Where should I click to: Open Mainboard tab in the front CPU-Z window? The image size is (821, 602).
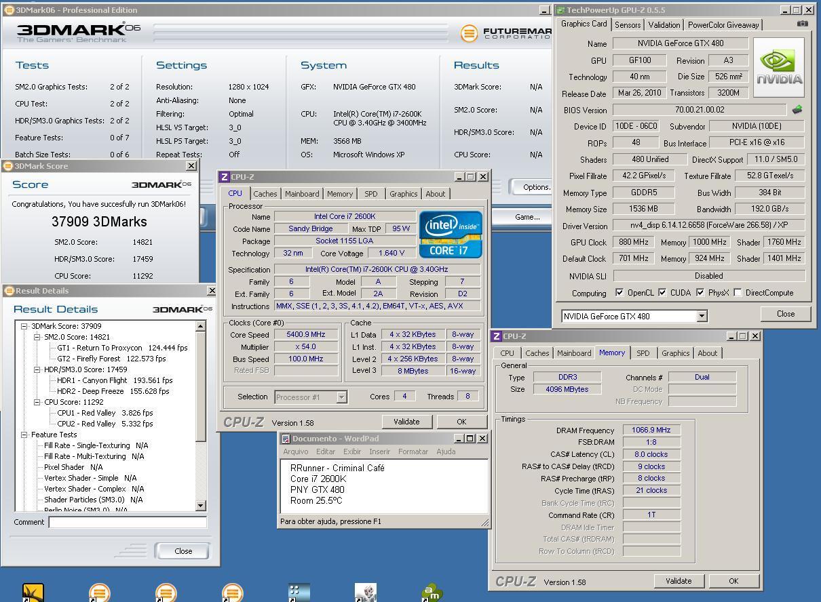pyautogui.click(x=302, y=194)
